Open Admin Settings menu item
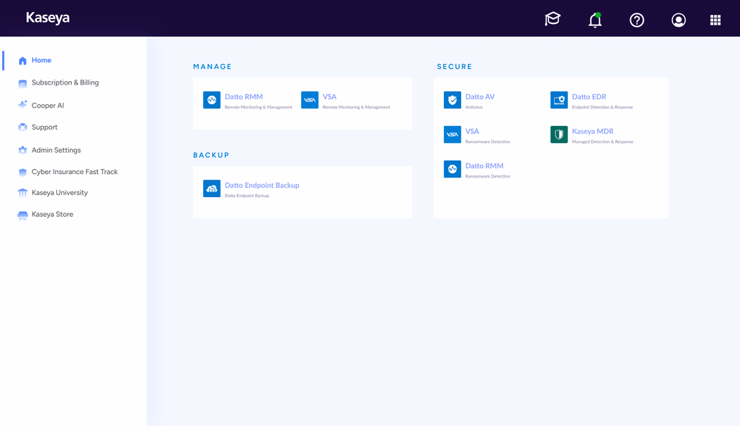 click(56, 150)
